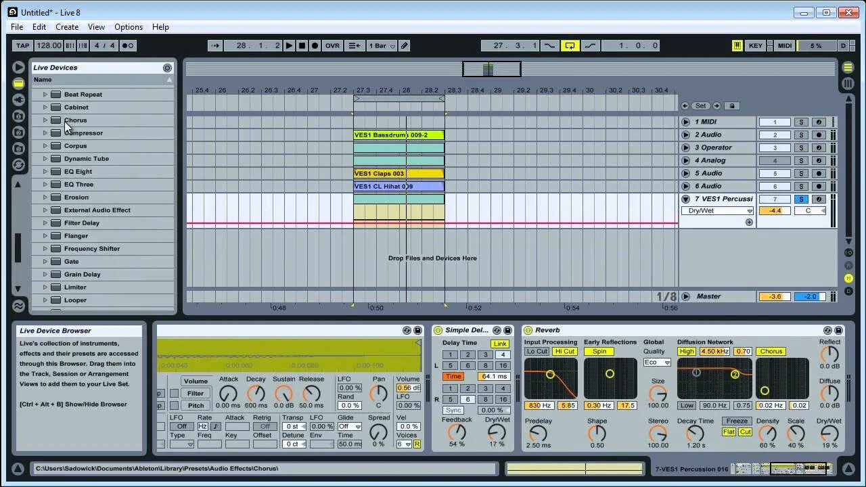Click the Reverb Dry/Wet knob
The height and width of the screenshot is (487, 866).
[x=829, y=434]
